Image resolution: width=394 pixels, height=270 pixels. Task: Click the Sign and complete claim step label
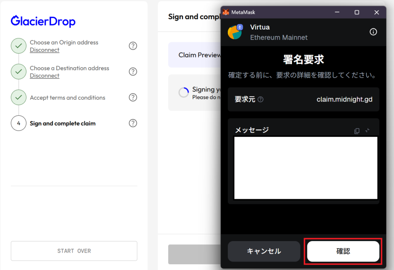(x=63, y=123)
